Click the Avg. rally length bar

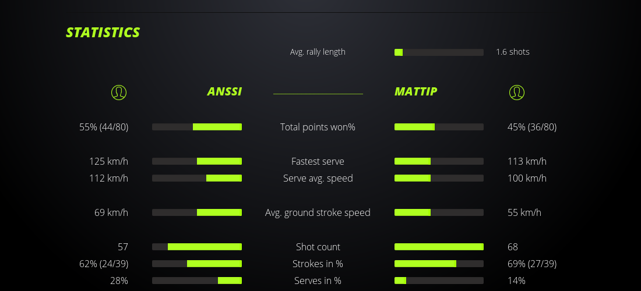[439, 52]
